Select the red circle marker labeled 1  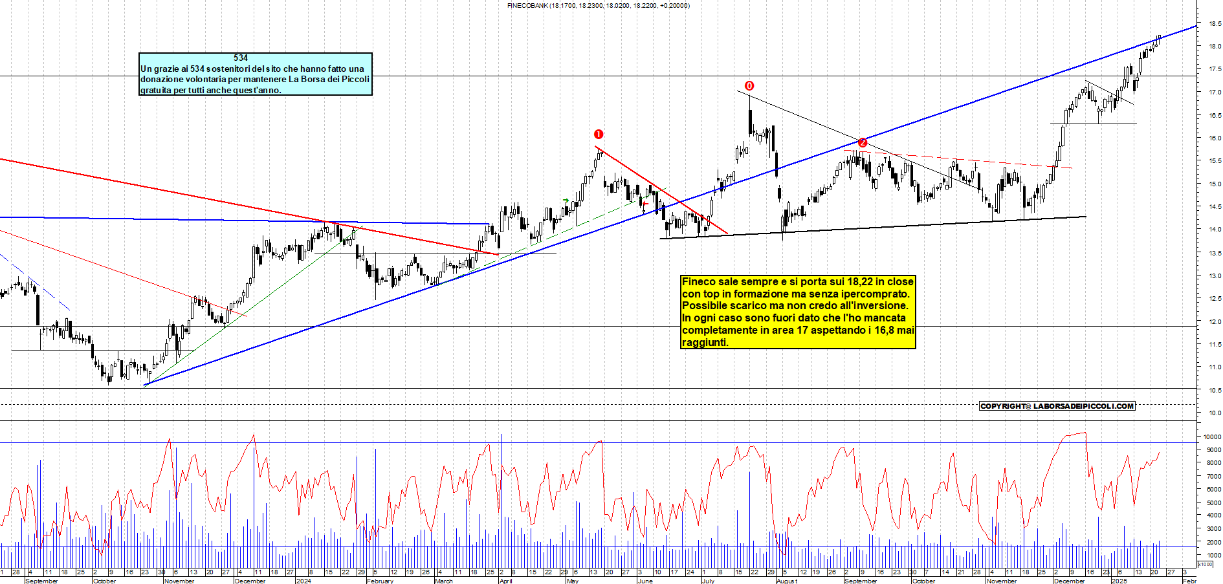(599, 135)
